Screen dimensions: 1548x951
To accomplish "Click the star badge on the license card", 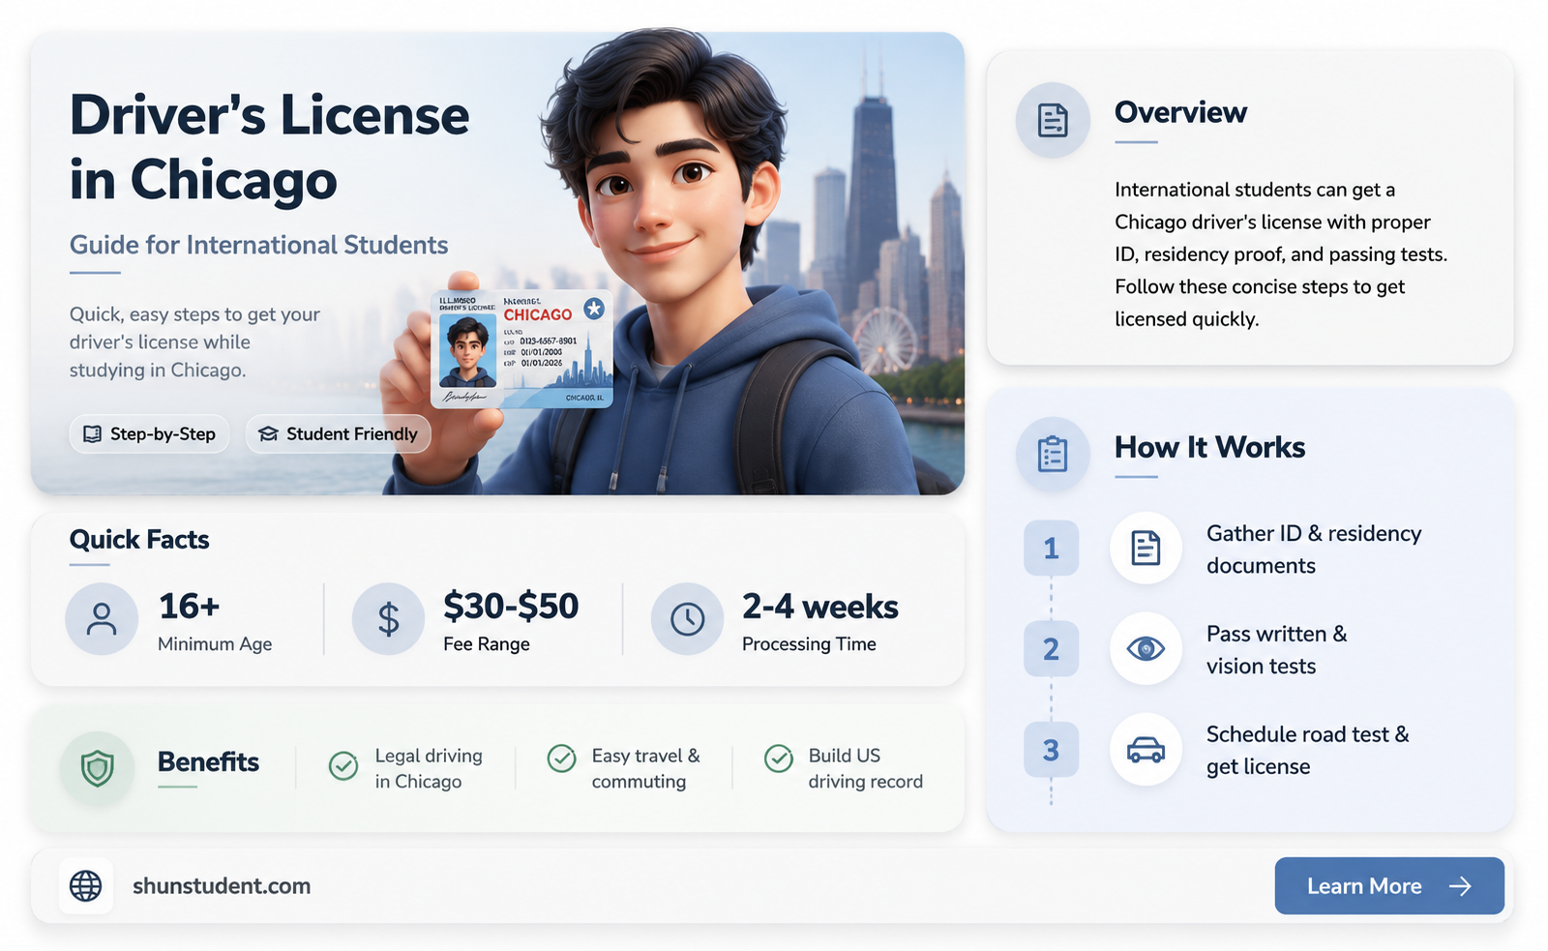I will 594,309.
